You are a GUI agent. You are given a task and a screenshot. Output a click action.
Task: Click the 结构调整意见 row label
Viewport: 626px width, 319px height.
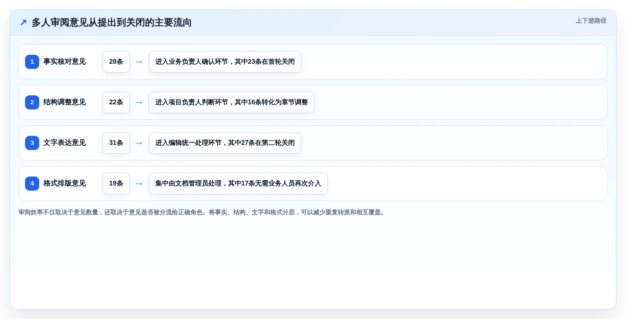65,102
